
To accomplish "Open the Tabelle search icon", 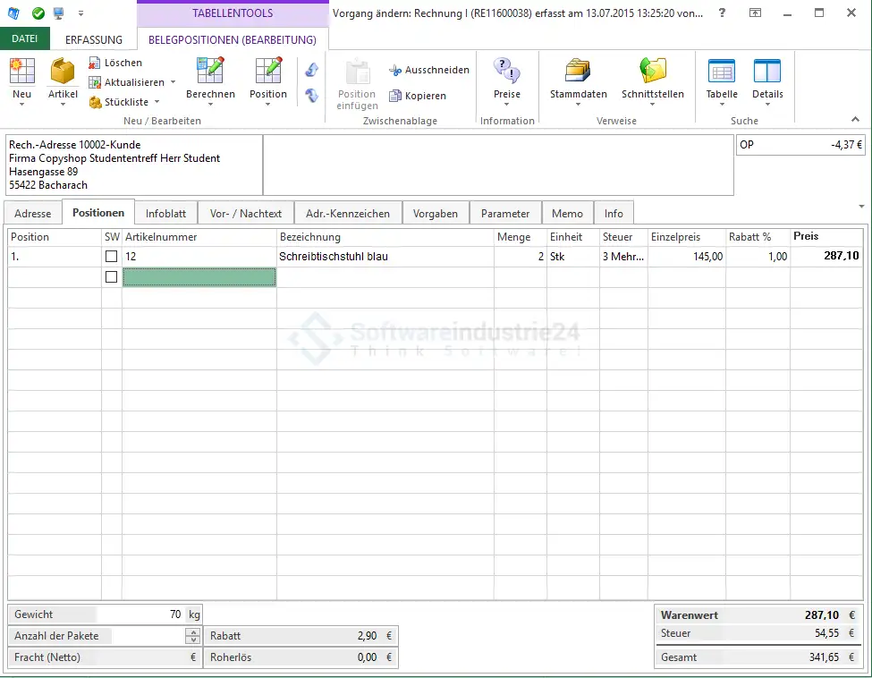I will 721,72.
